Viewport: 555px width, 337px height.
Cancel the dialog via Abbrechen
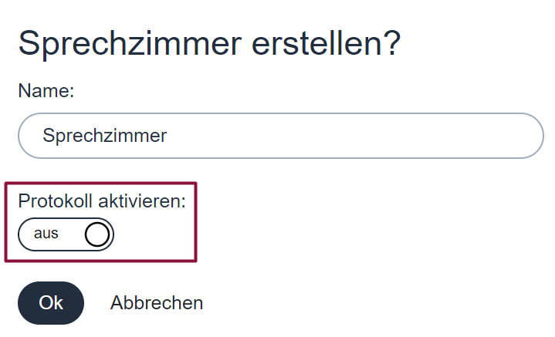(x=157, y=303)
